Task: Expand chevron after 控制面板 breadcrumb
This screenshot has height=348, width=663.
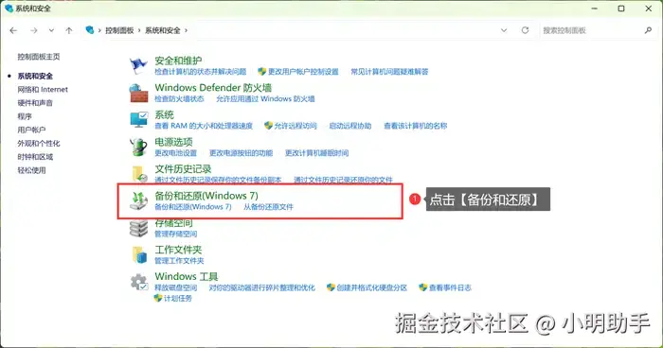Action: coord(138,30)
